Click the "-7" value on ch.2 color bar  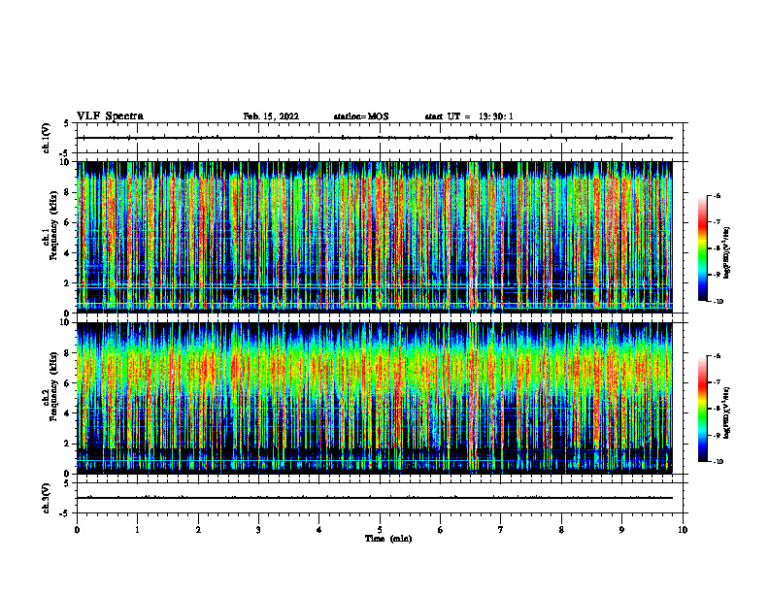point(717,382)
